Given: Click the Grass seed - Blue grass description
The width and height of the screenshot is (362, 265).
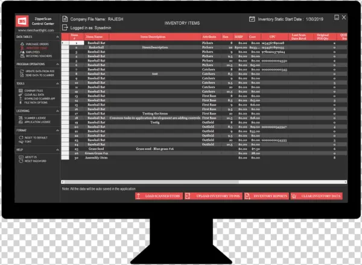Looking at the screenshot, I should (155, 149).
